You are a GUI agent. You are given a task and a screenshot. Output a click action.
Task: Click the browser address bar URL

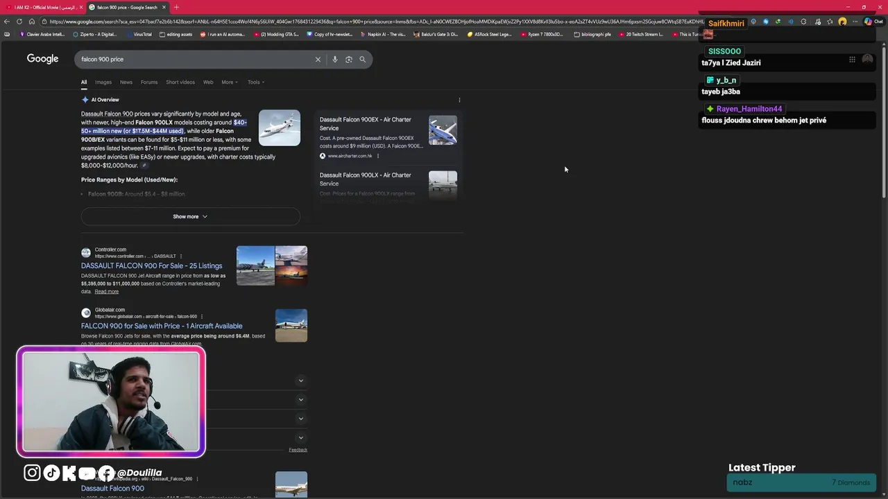coord(375,21)
